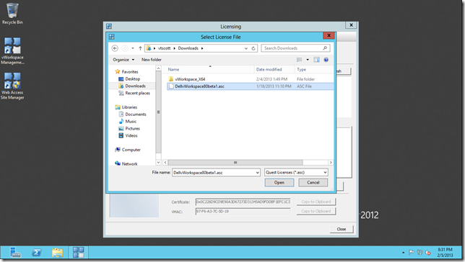Select the vWorkspace_X64 folder icon
Screen dimensions: 465x262
coord(171,79)
